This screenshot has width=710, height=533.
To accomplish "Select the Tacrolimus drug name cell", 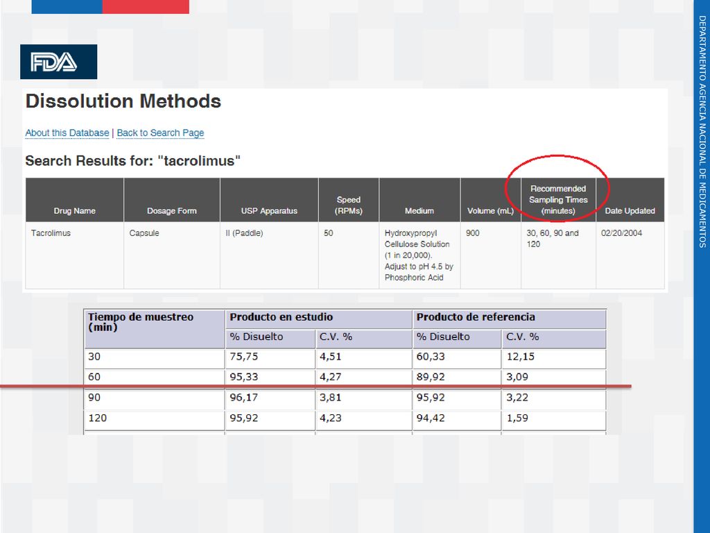I will tap(75, 255).
